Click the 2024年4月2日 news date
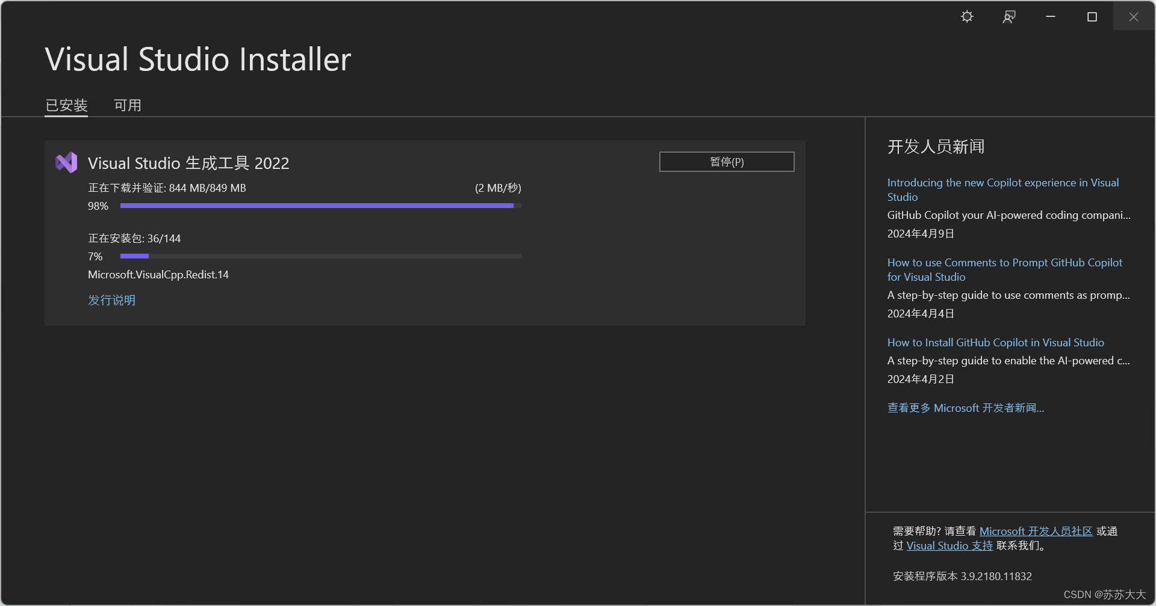 [x=921, y=379]
